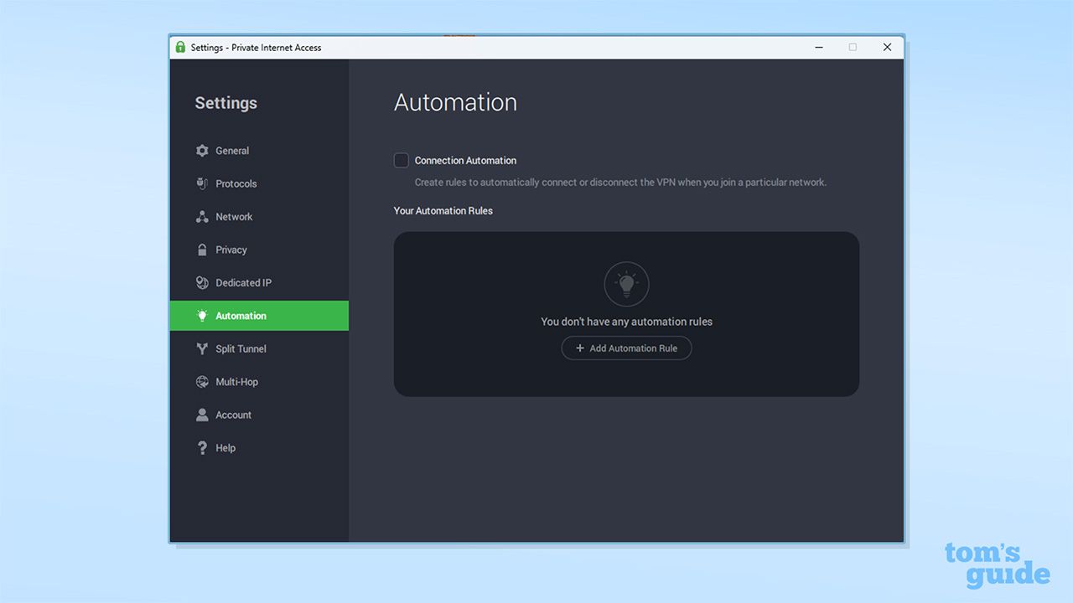Viewport: 1073px width, 603px height.
Task: Open the Help section
Action: point(259,448)
